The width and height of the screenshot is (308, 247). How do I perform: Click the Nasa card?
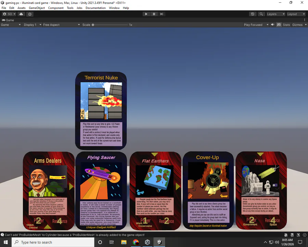click(261, 190)
